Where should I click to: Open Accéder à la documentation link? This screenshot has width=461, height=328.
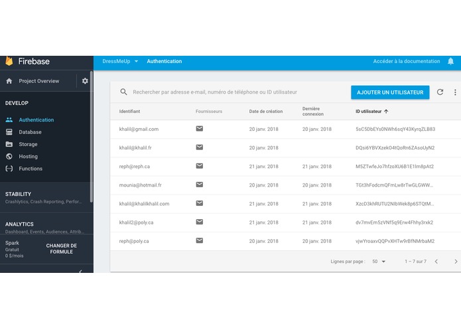[407, 61]
